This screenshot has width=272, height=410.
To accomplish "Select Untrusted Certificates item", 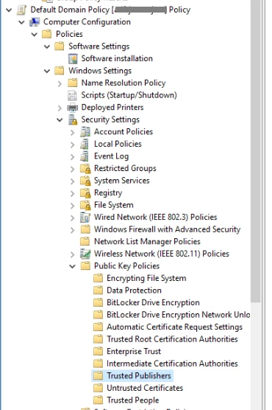I will click(x=145, y=388).
